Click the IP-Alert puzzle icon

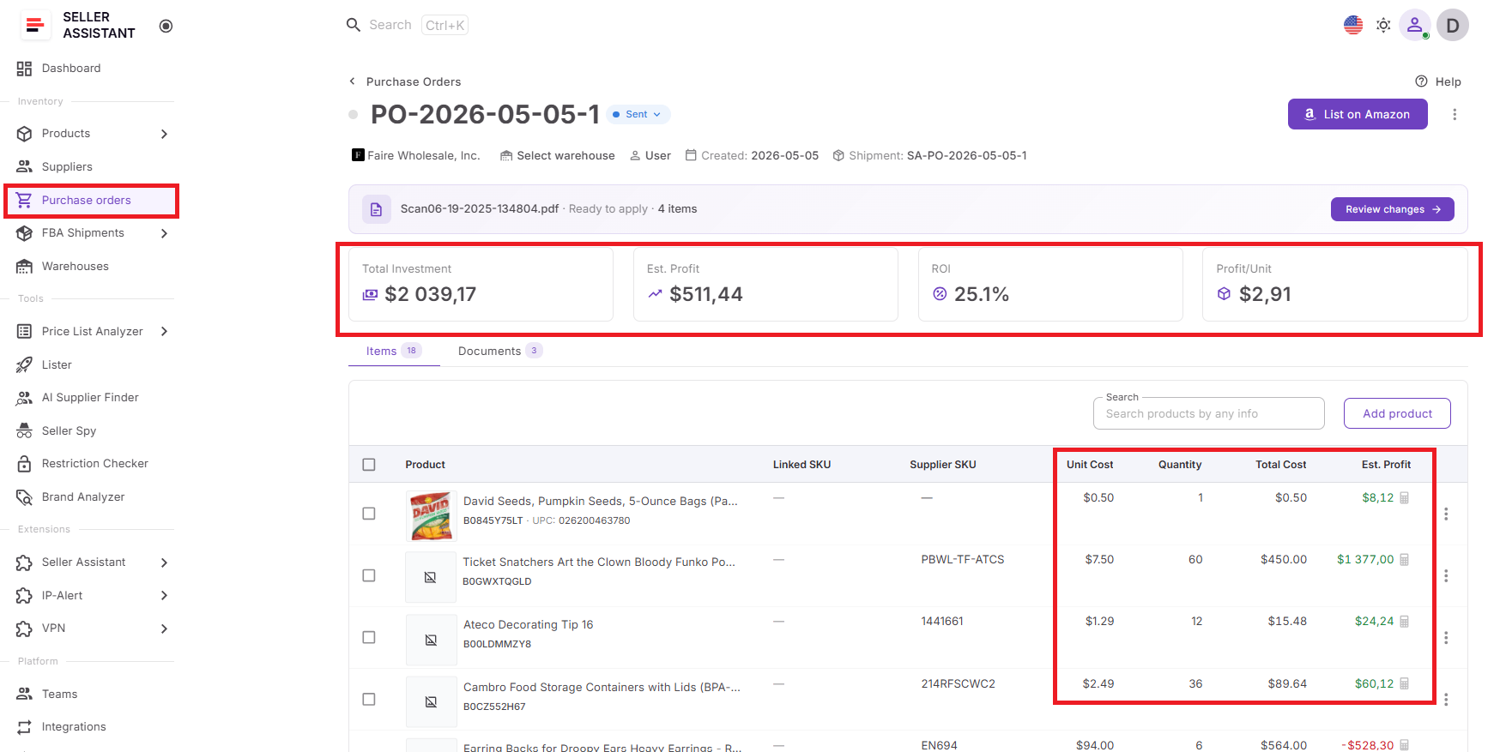(24, 596)
